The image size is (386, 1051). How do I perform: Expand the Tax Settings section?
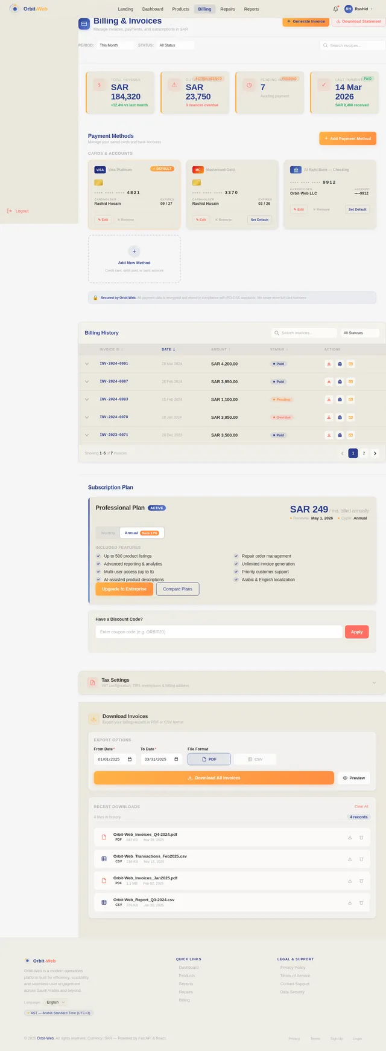[x=374, y=683]
